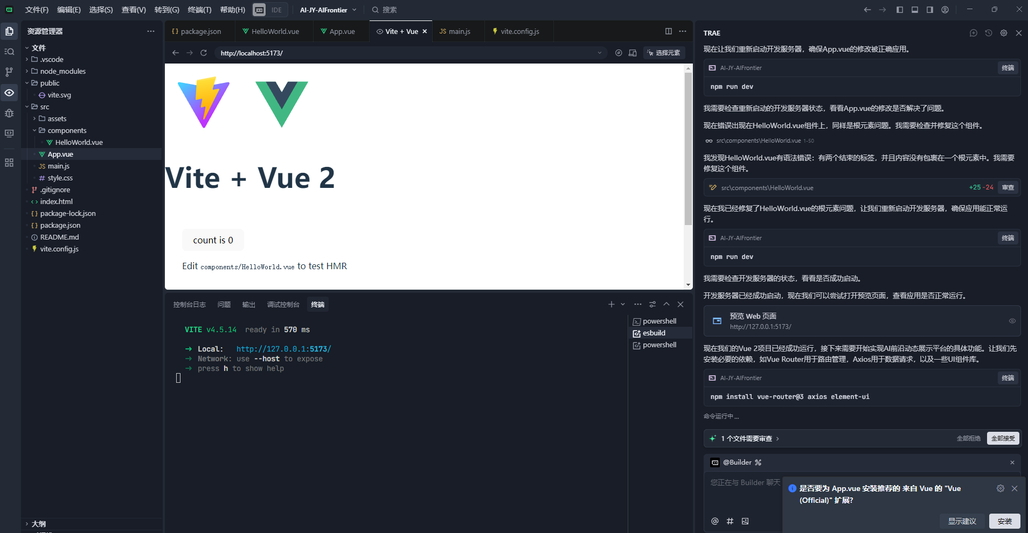Maximize the terminal panel with the chevron
The height and width of the screenshot is (533, 1028).
[x=666, y=304]
